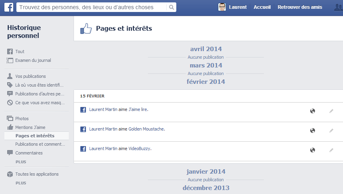
Task: Open Mentions J'aime filter
Action: 30,127
